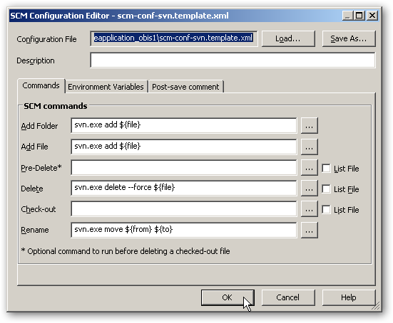This screenshot has width=393, height=323.
Task: Enable List File checkbox for Delete
Action: tap(326, 189)
